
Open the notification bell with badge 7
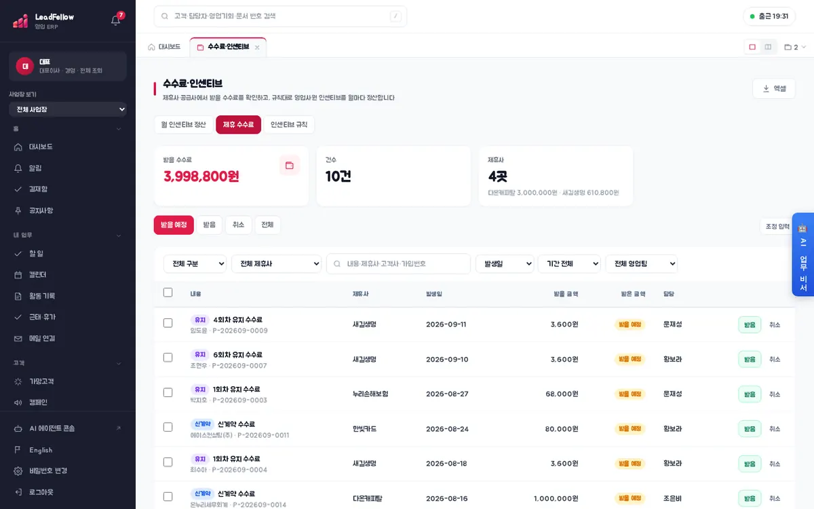[x=116, y=20]
